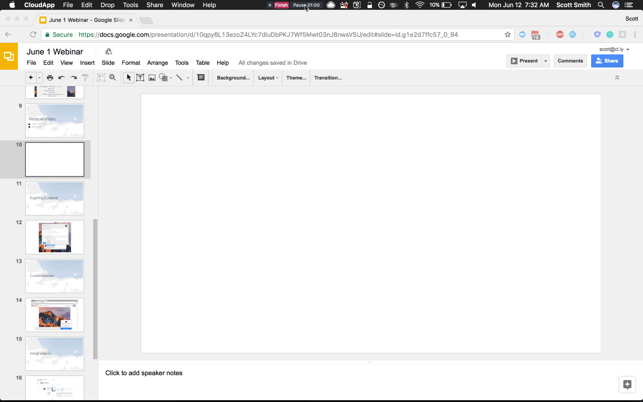Click the Comments button
The width and height of the screenshot is (643, 402).
[570, 61]
